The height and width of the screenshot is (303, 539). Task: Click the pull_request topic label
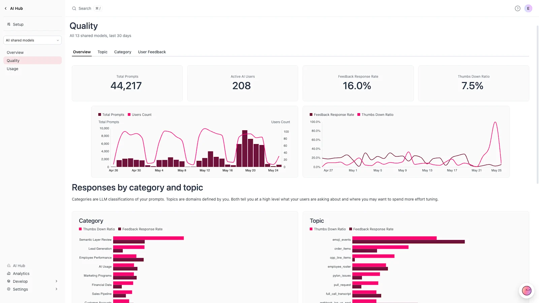point(342,285)
